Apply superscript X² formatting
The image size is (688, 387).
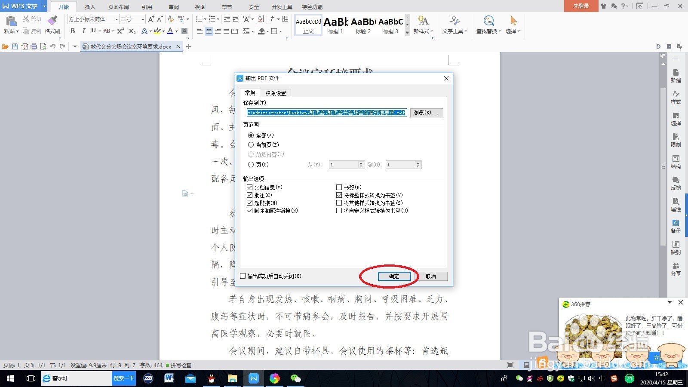121,31
